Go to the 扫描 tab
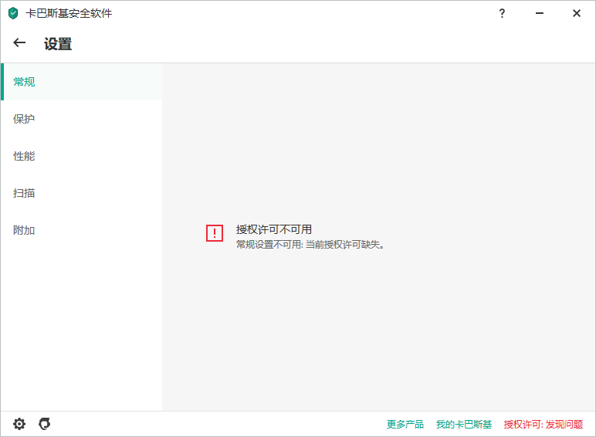This screenshot has height=437, width=596. [81, 193]
